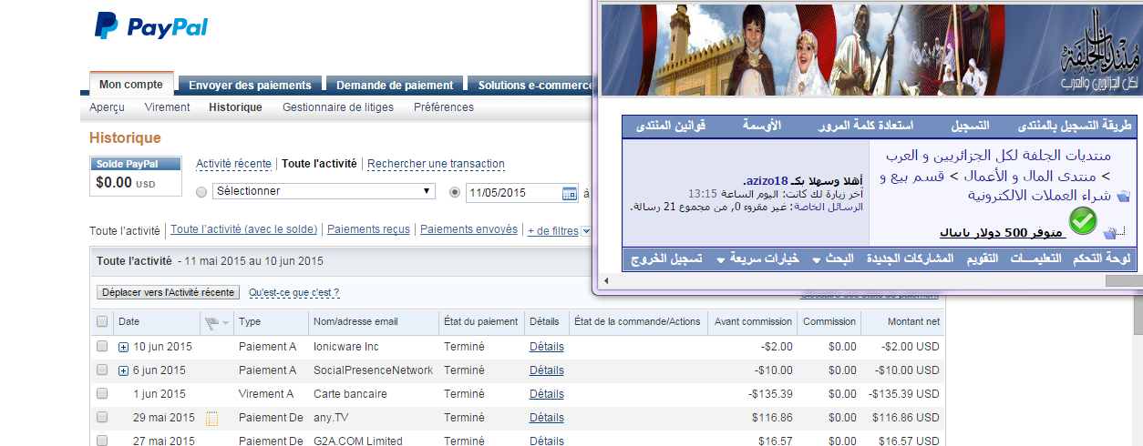Click the Date column header
The width and height of the screenshot is (1143, 446).
129,321
